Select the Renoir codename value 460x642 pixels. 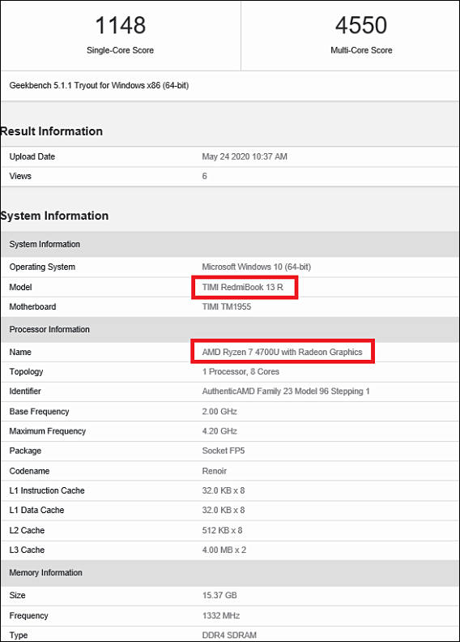(x=215, y=471)
